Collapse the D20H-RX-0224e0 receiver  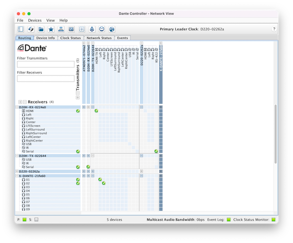point(17,107)
